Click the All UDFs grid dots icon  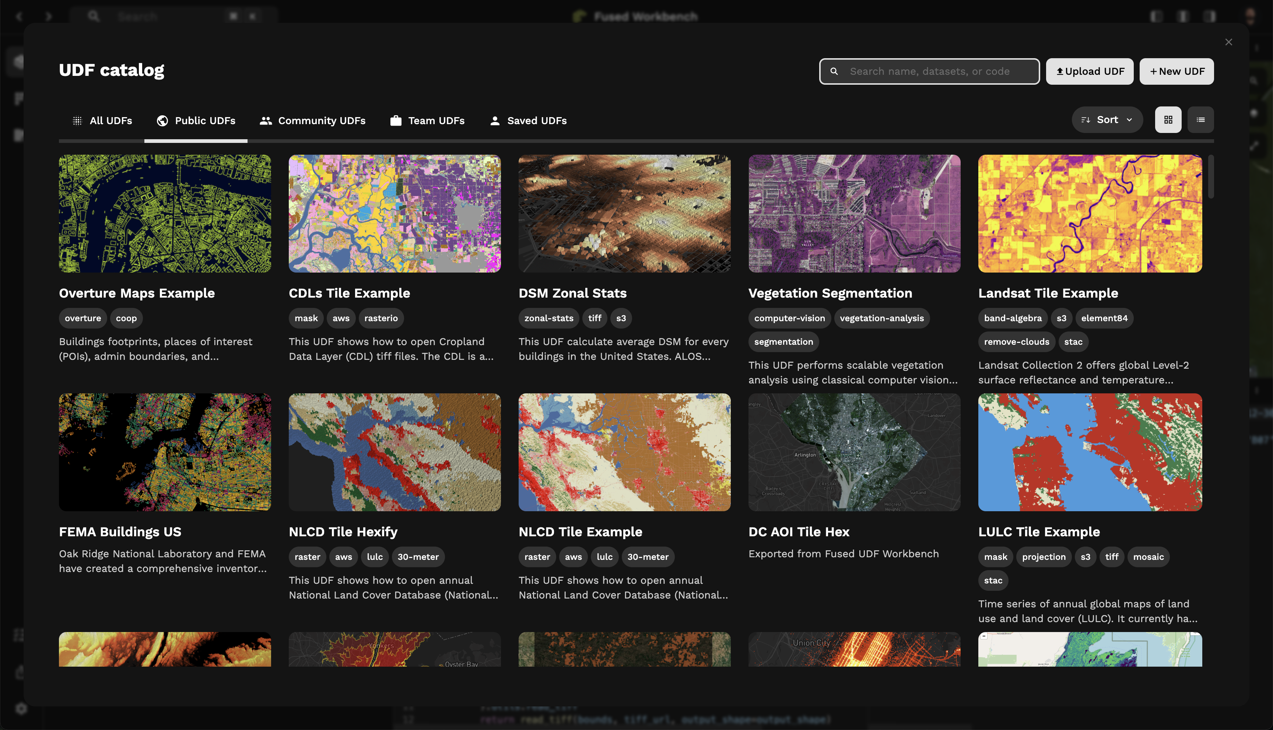click(77, 120)
